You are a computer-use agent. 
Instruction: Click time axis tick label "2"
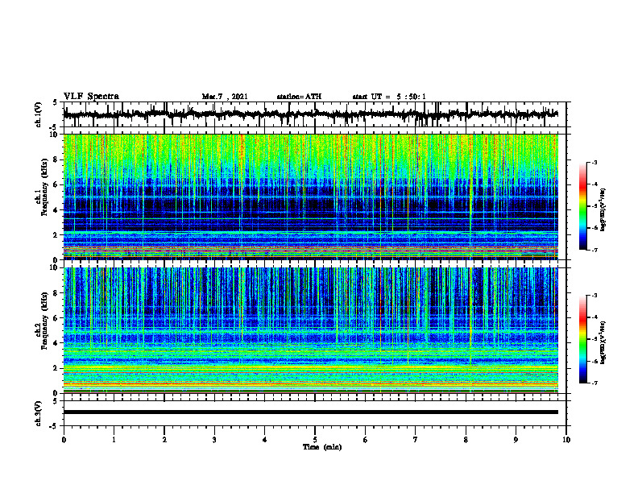click(x=164, y=440)
